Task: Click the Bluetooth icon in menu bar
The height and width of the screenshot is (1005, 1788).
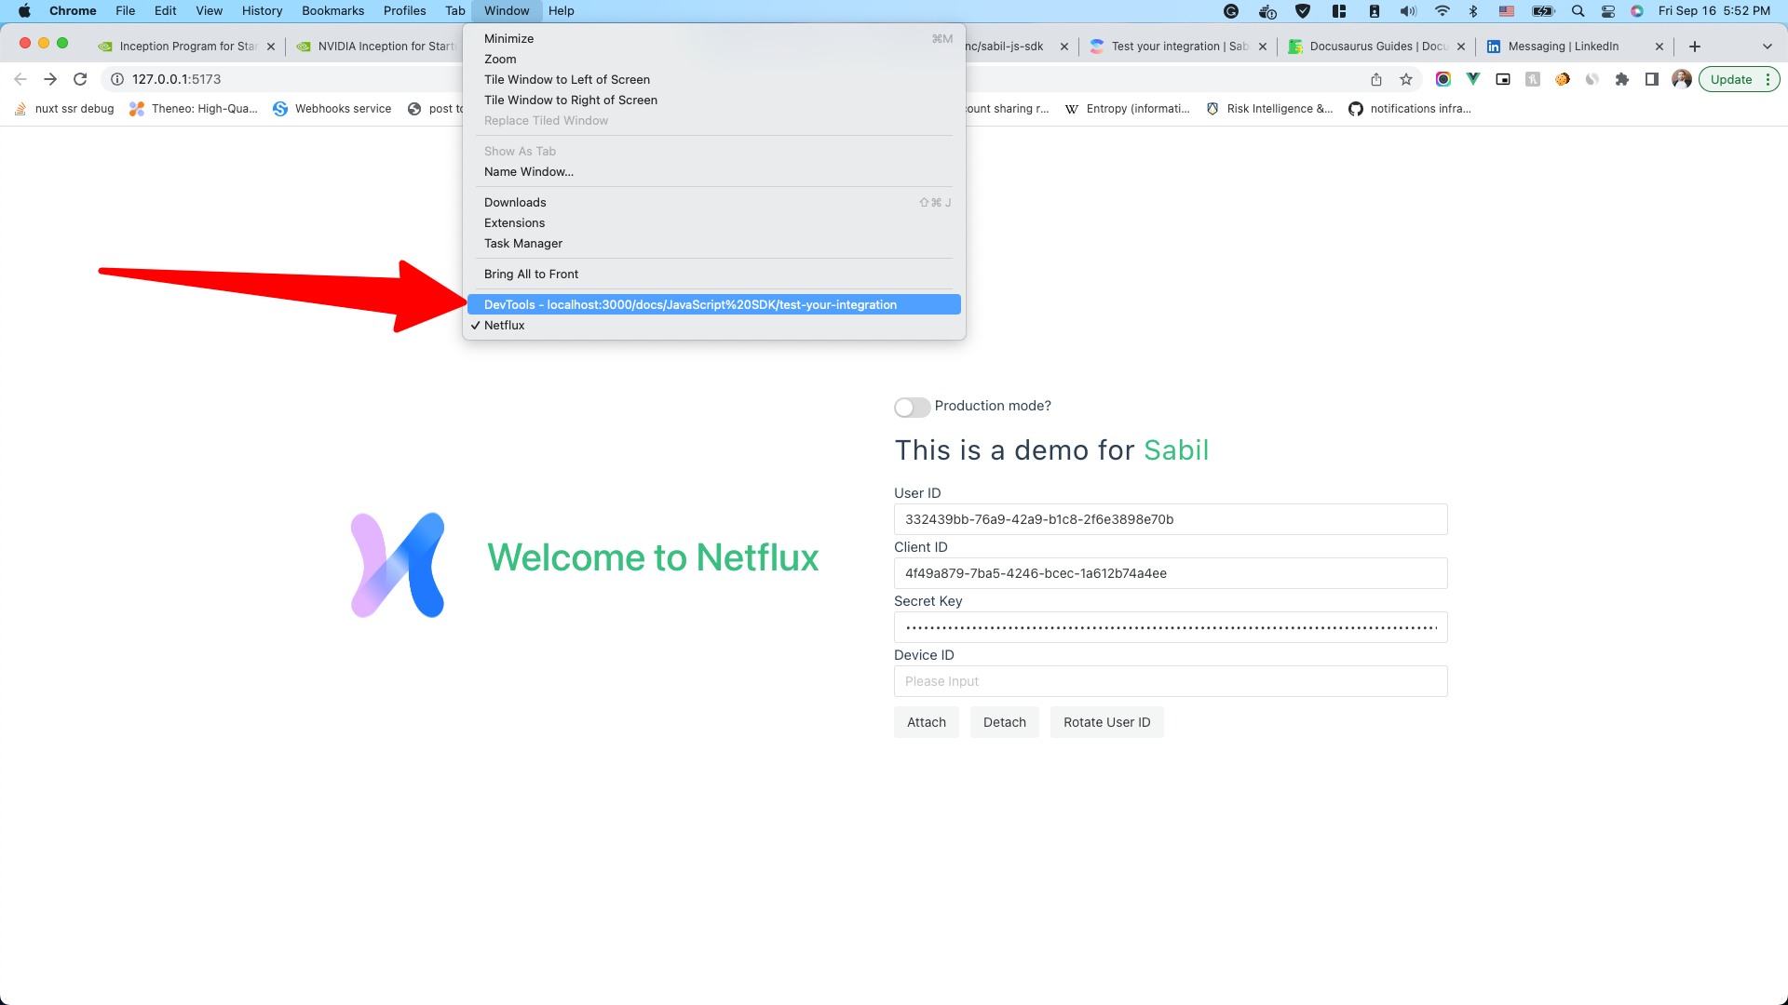Action: click(x=1473, y=11)
